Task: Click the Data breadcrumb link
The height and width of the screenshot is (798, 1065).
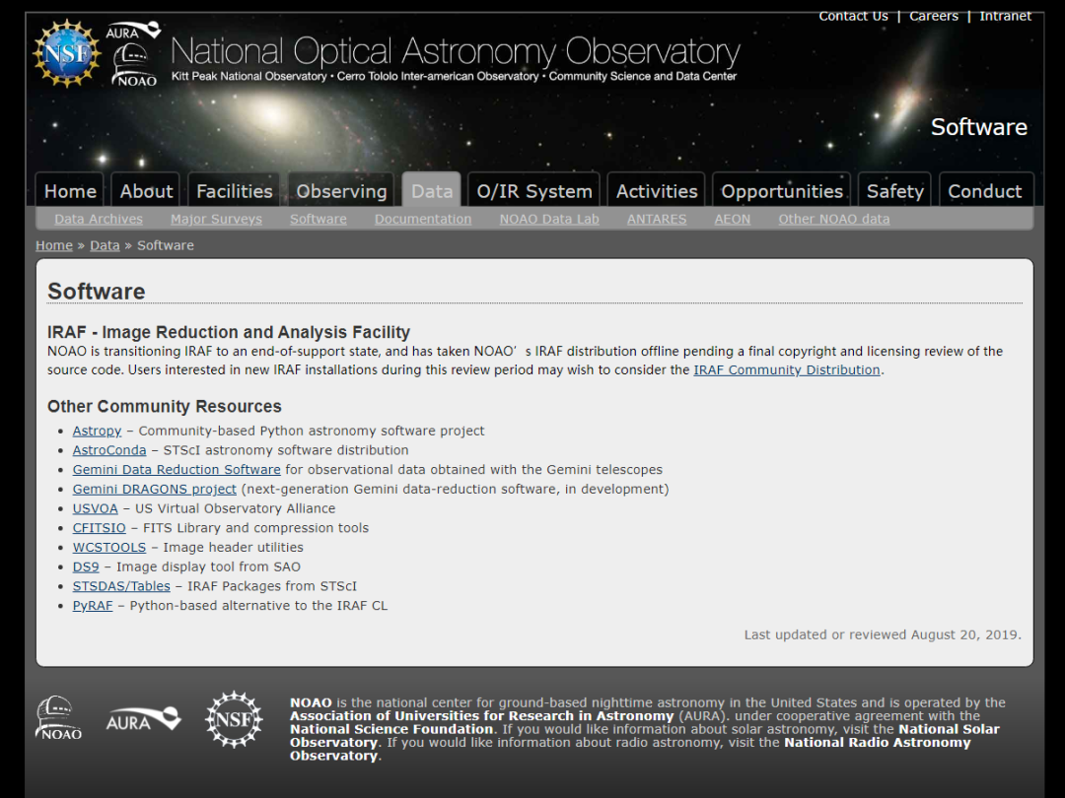Action: pyautogui.click(x=105, y=245)
